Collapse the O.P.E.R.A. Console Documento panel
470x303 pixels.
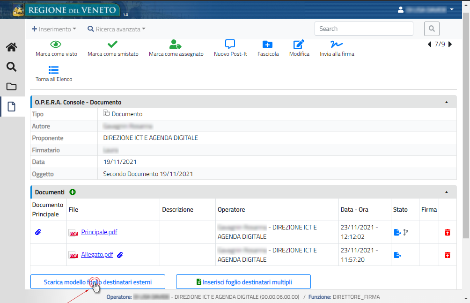[x=446, y=102]
